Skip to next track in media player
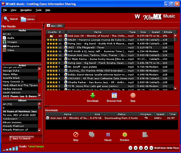This screenshot has height=153, width=181. [151, 148]
